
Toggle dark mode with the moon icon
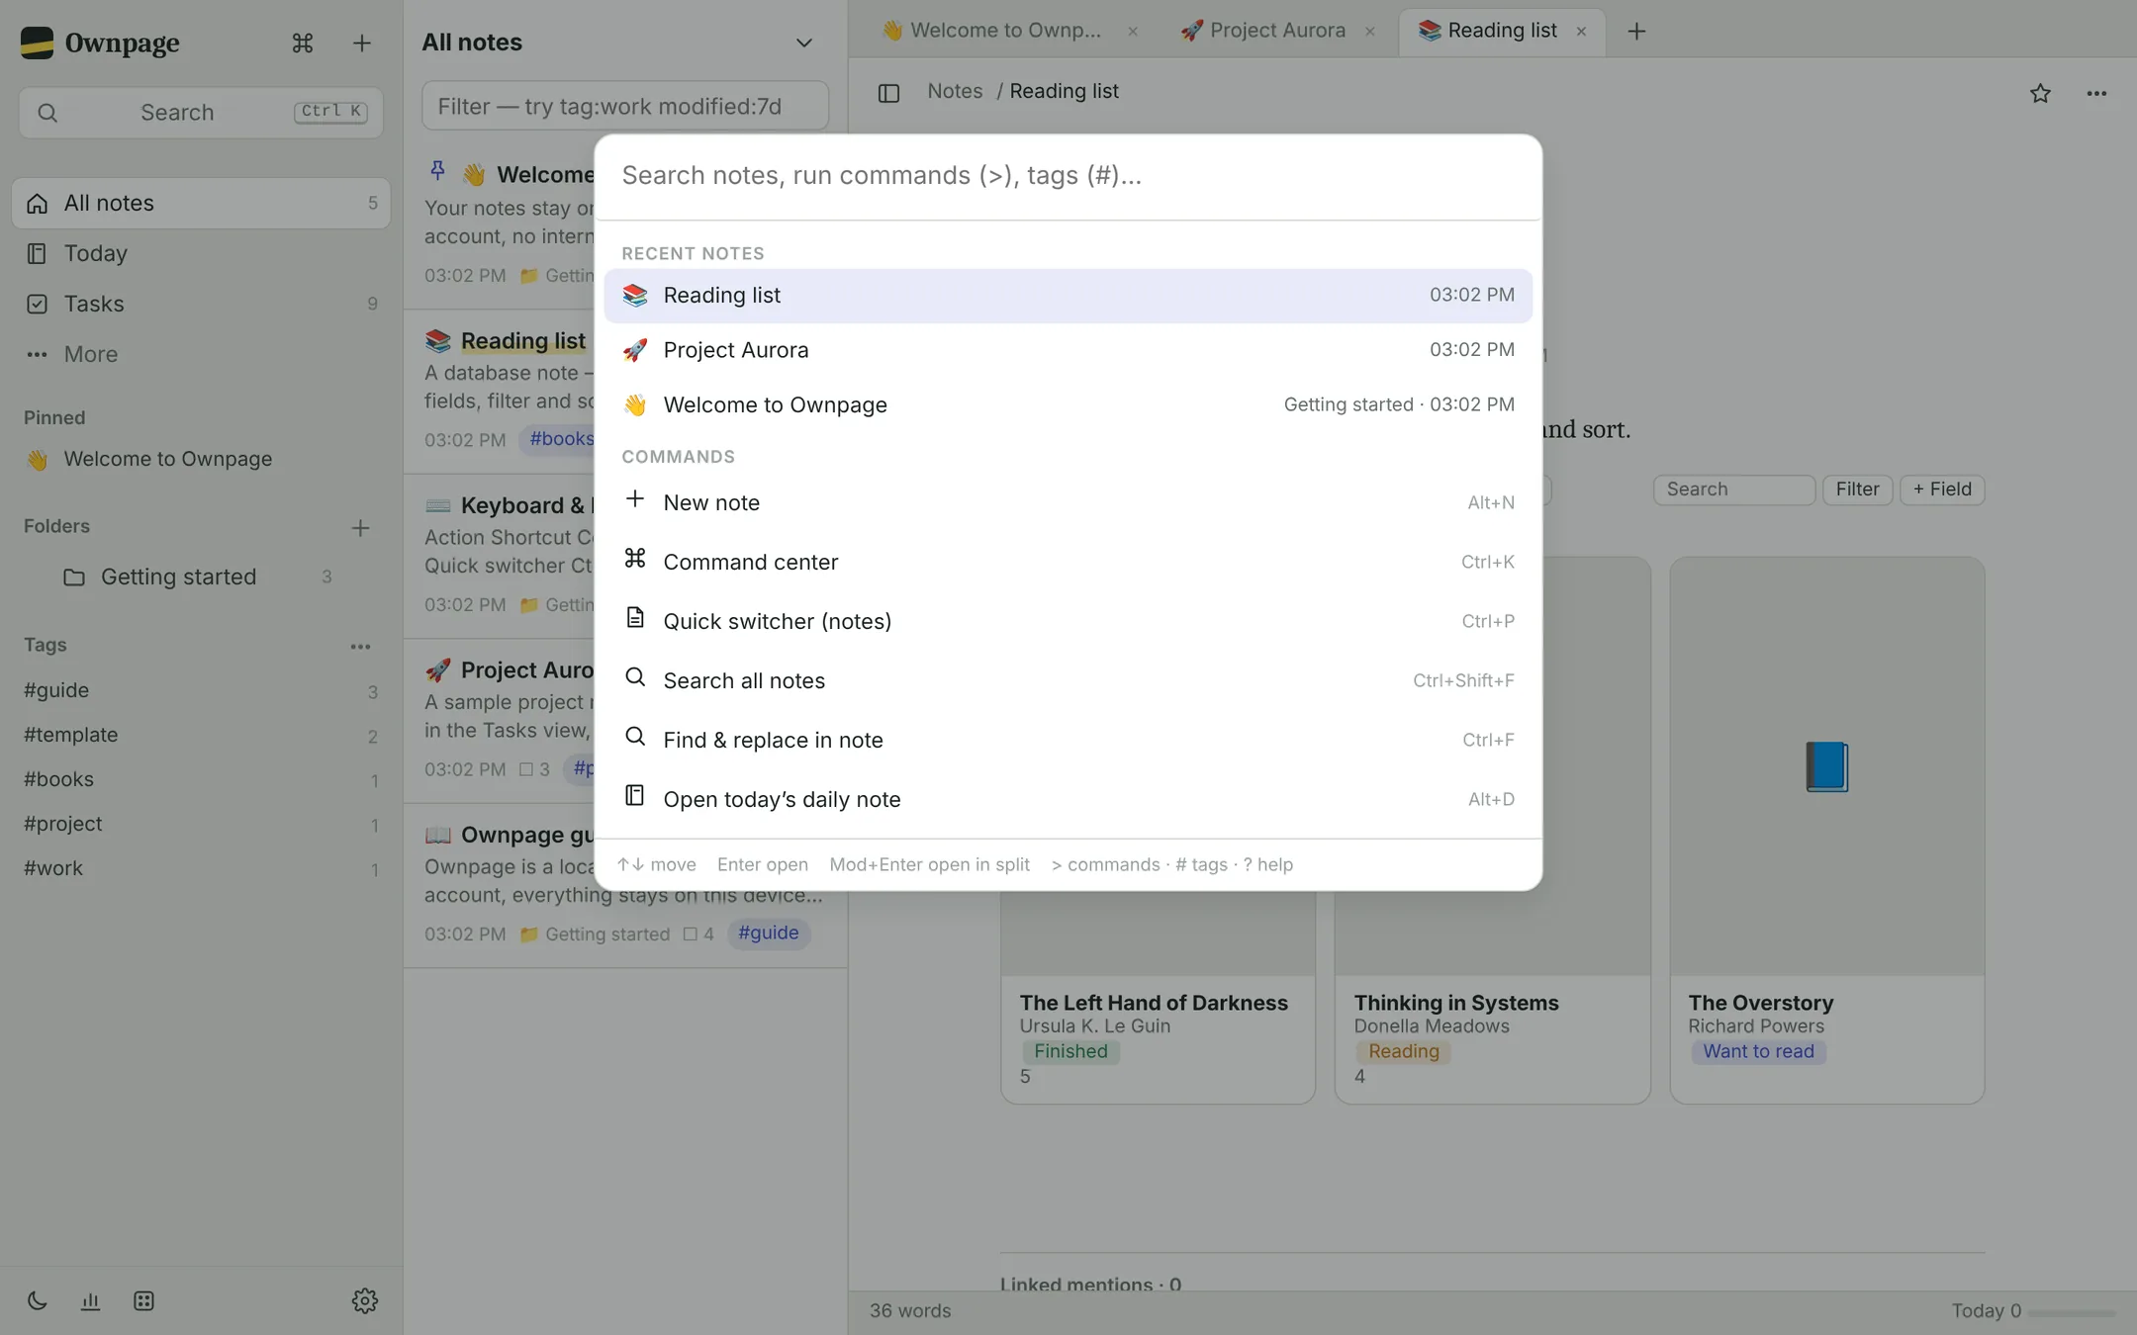(38, 1300)
